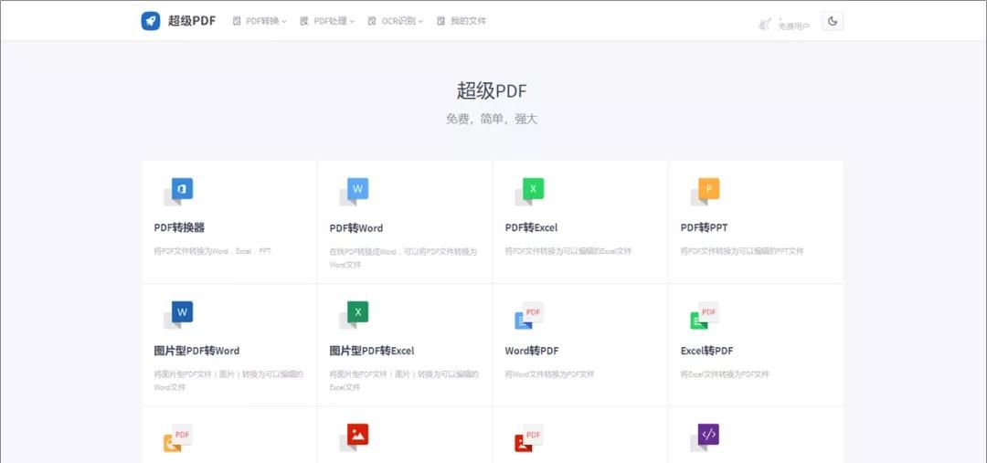Click the blue W icon for PDF转Word

(355, 191)
